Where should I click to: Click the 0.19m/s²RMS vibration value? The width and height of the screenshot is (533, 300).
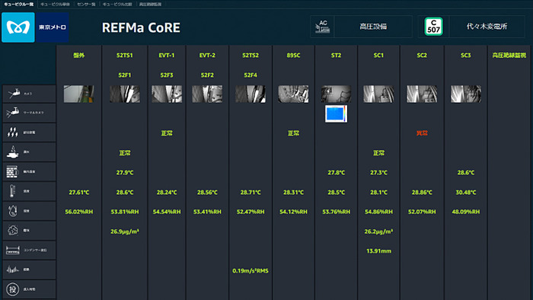[251, 271]
